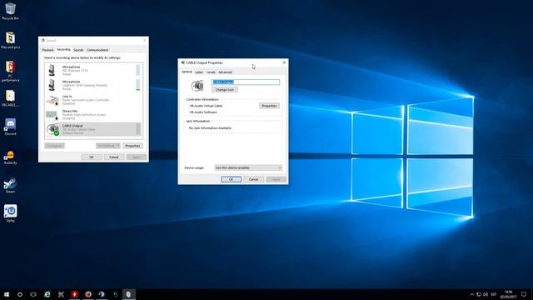Open the Levels tab in CABLE Output Properties

click(211, 72)
